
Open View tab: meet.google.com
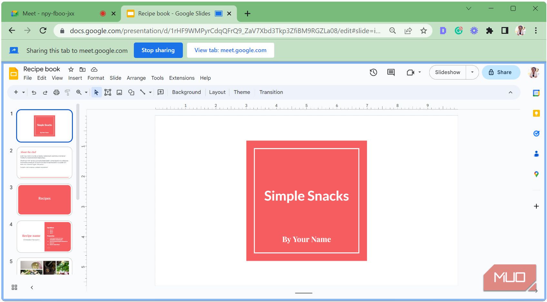coord(230,50)
